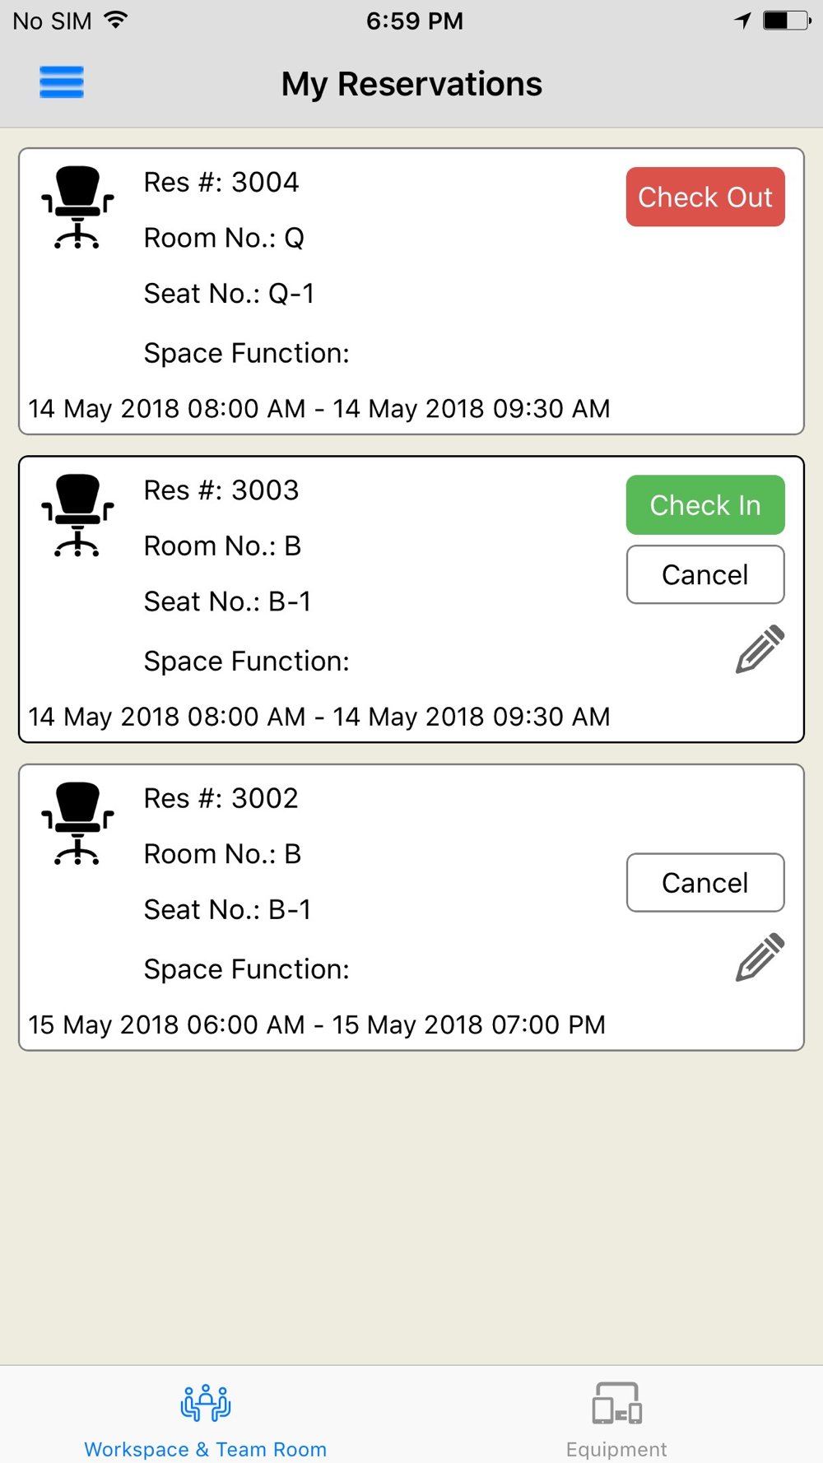Cancel reservation 3002
823x1463 pixels.
[x=705, y=882]
